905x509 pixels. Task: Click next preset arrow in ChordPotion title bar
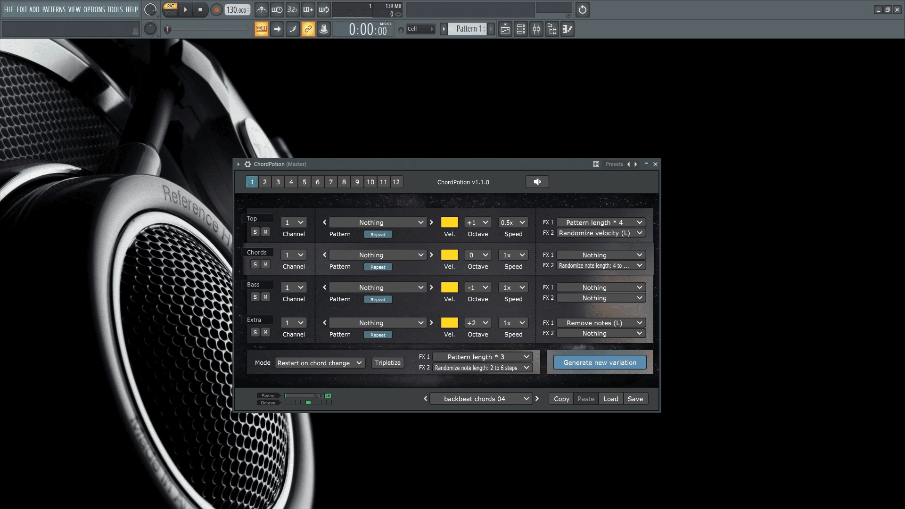pos(636,164)
